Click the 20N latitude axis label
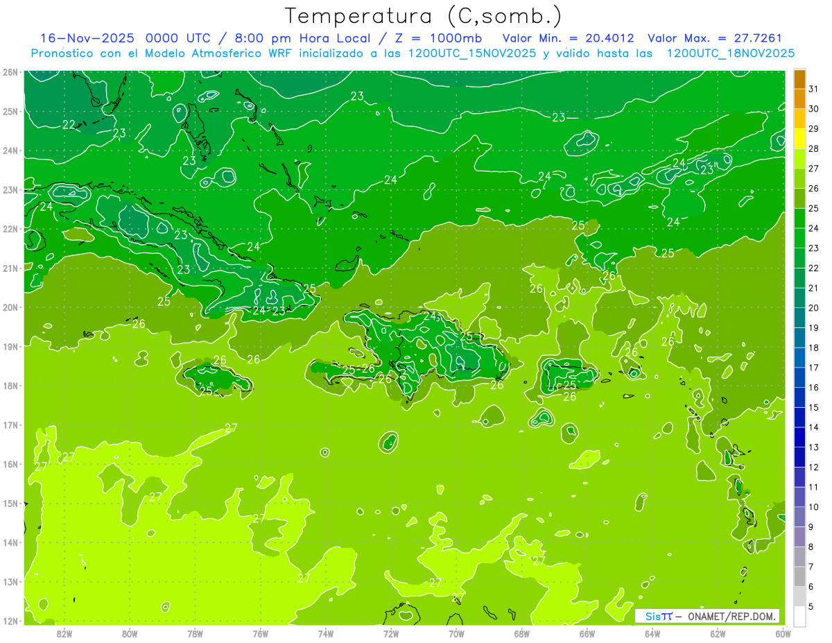Screen dimensions: 832x643 click(x=10, y=307)
